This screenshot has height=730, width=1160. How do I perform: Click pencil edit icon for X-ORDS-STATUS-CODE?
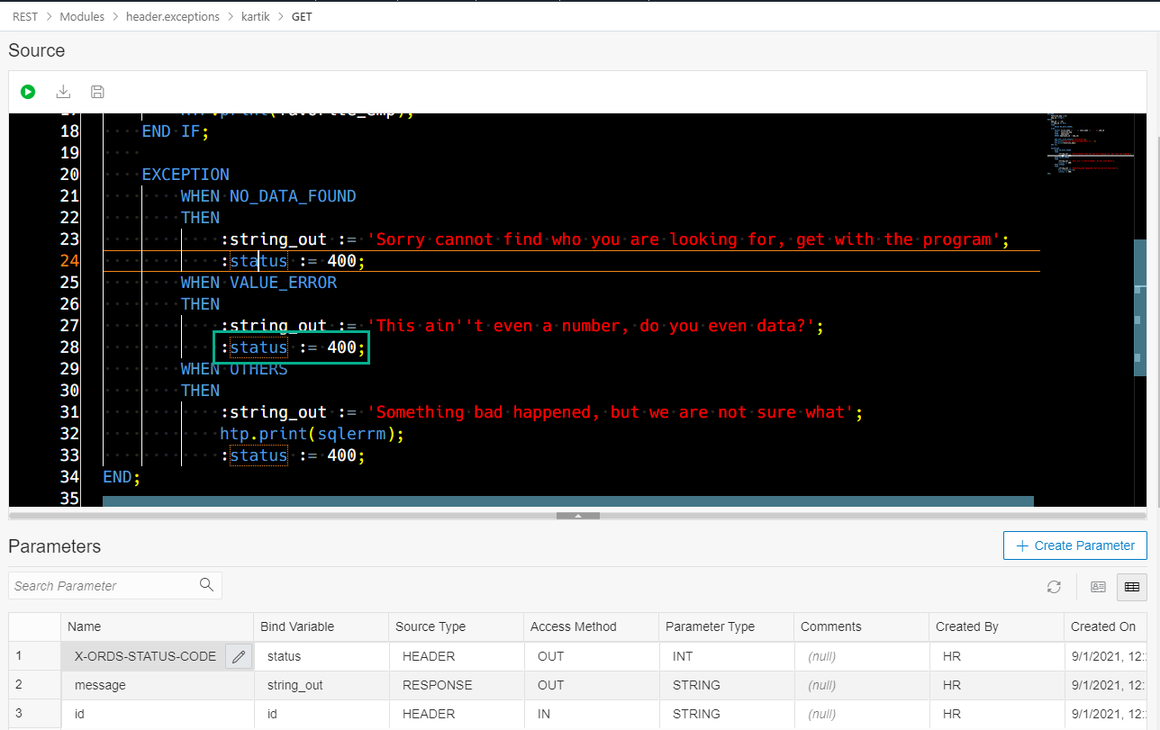pos(239,657)
